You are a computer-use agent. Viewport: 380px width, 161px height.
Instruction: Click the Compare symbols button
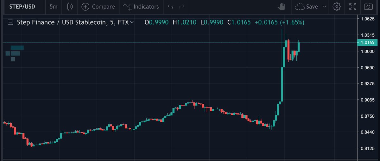click(x=98, y=6)
